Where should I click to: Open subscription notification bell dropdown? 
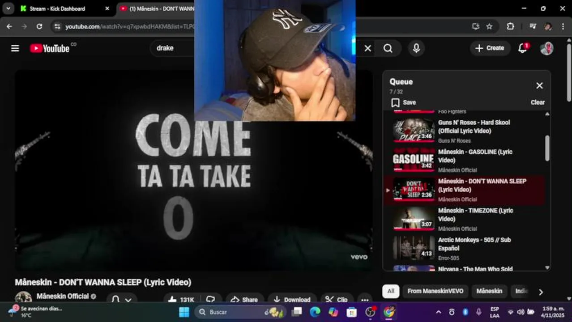pyautogui.click(x=121, y=300)
